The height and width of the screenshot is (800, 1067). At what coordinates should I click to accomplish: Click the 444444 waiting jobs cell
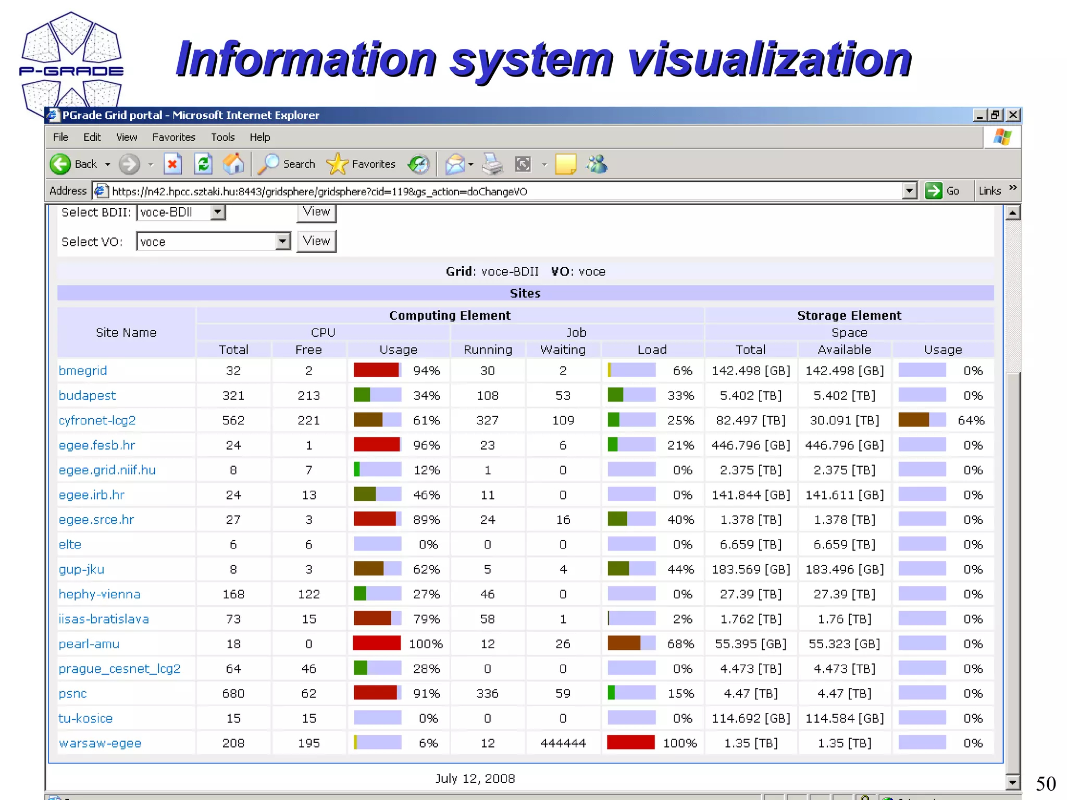coord(563,743)
